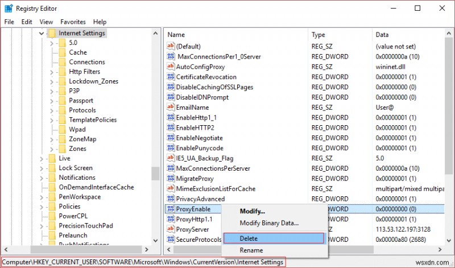Click the ProxyHttp1.1 DWORD icon
The height and width of the screenshot is (268, 455).
pos(171,219)
